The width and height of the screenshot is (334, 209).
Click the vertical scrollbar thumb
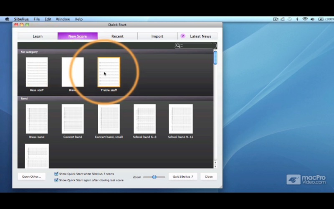[x=215, y=58]
